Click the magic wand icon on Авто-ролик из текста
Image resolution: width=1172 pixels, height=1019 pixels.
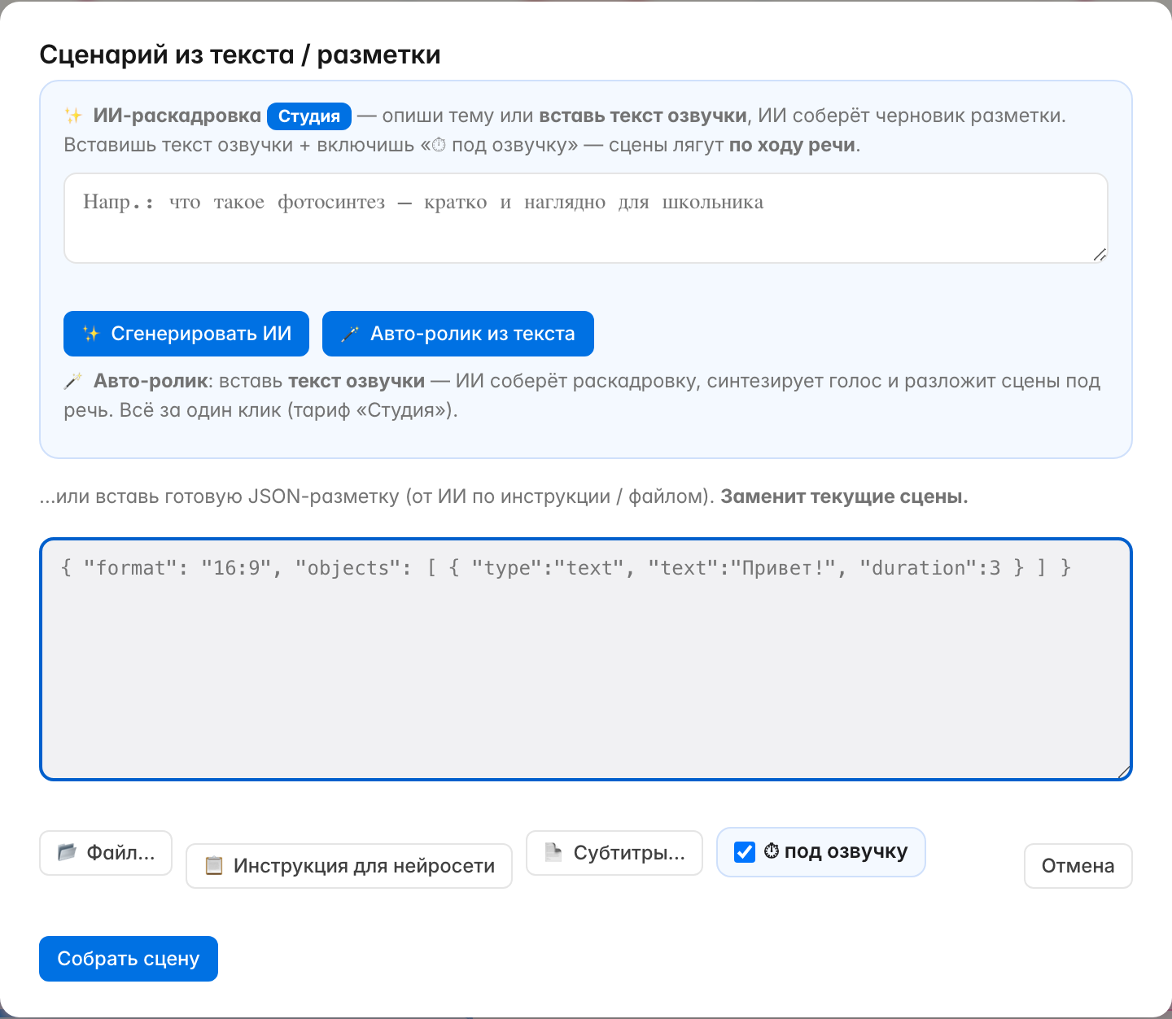[x=350, y=334]
